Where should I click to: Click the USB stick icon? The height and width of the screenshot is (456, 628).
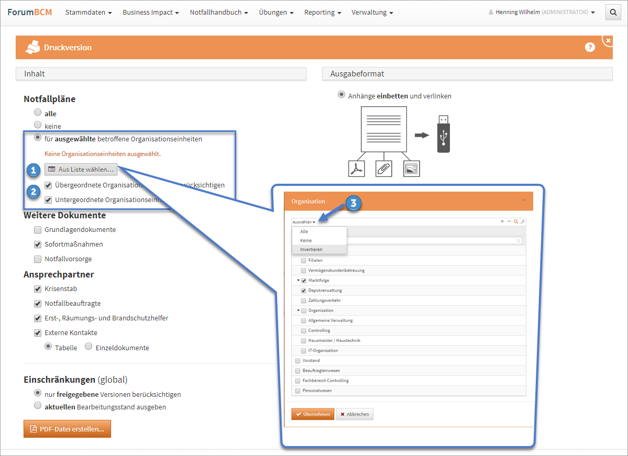(x=444, y=134)
